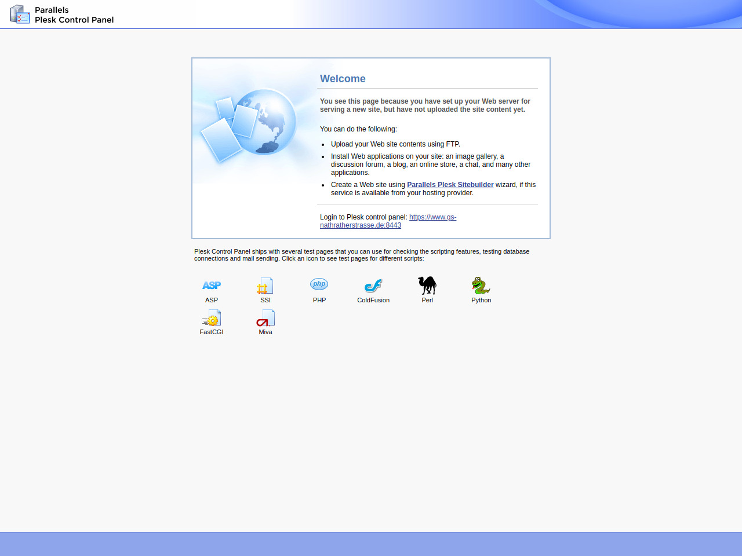Click the Perl camel icon

pyautogui.click(x=427, y=285)
